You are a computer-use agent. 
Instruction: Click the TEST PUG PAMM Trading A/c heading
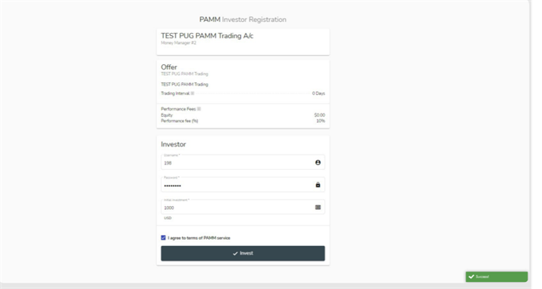click(207, 36)
